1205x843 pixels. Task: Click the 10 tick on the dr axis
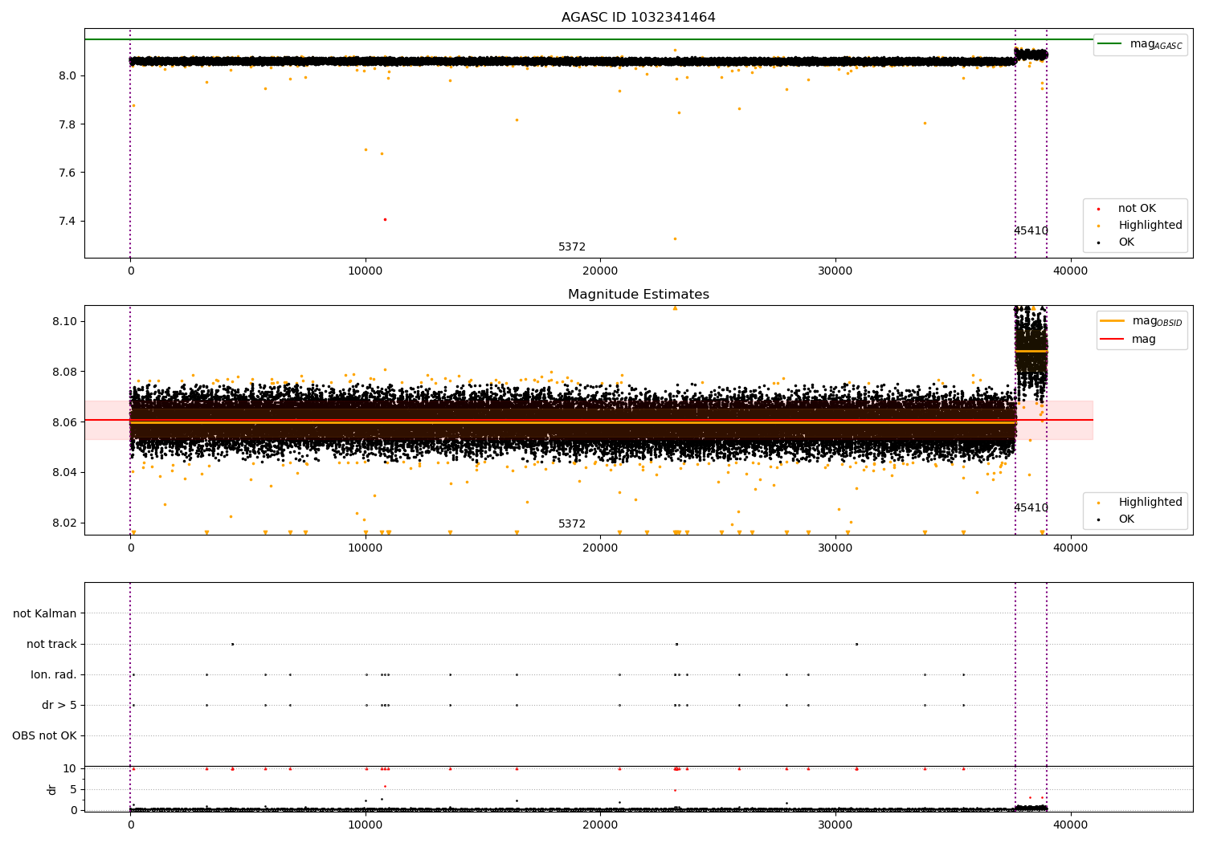pos(70,768)
